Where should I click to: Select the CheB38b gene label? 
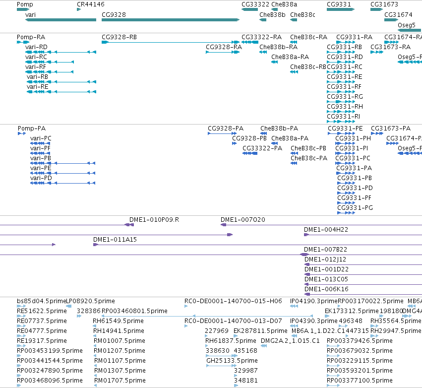click(272, 15)
